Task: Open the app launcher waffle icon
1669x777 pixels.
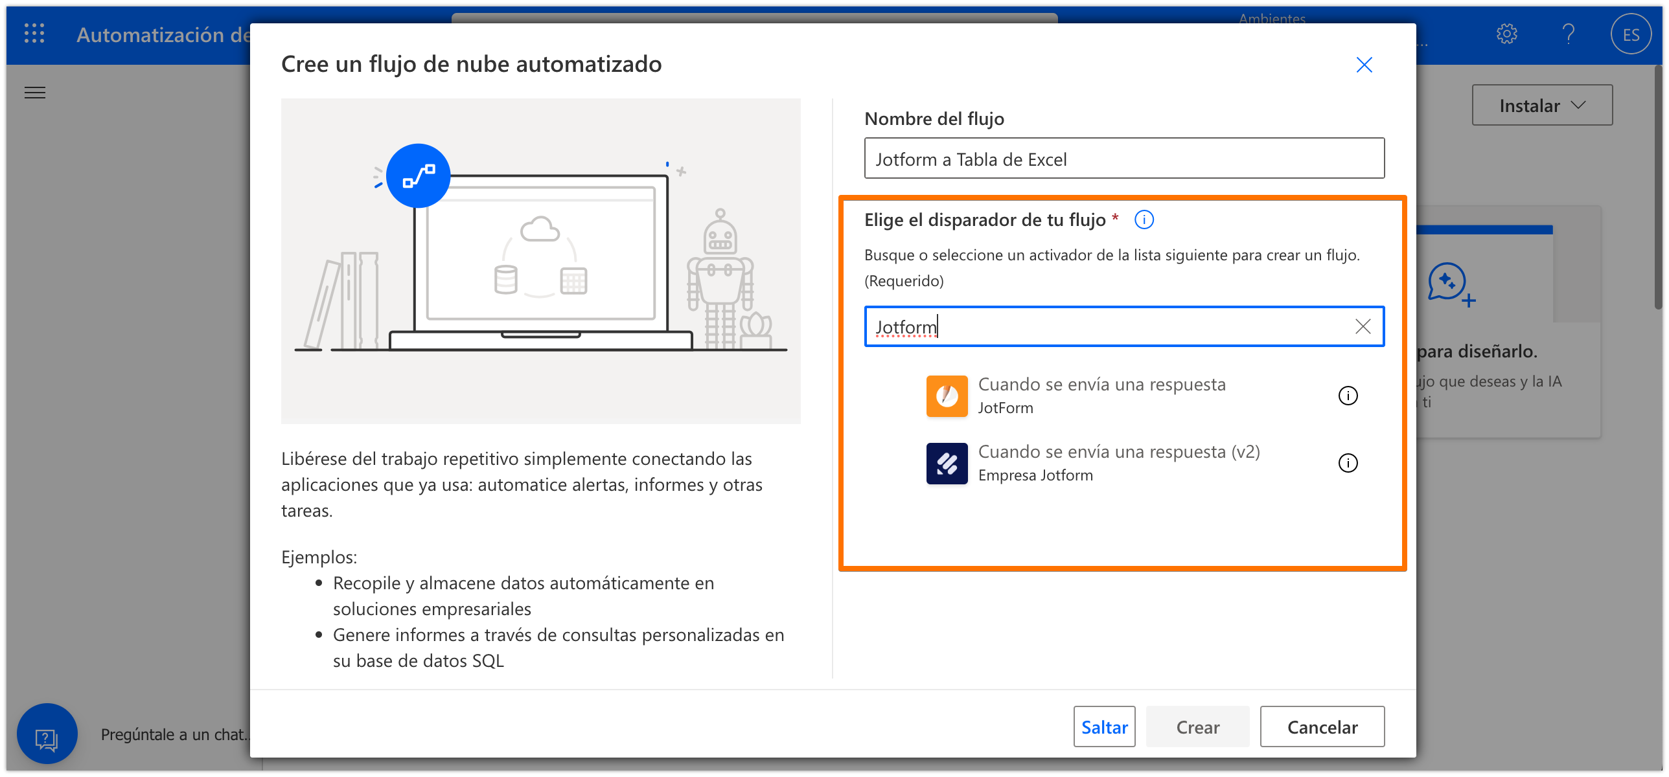Action: click(x=34, y=34)
